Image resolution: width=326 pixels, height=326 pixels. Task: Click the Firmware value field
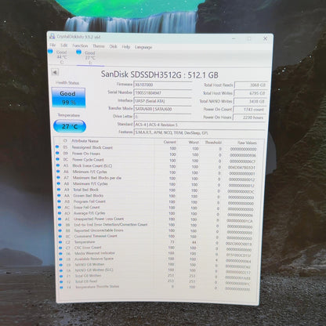coord(163,85)
